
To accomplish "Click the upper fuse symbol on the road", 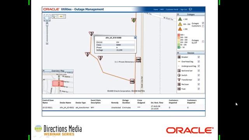I will (x=139, y=59).
